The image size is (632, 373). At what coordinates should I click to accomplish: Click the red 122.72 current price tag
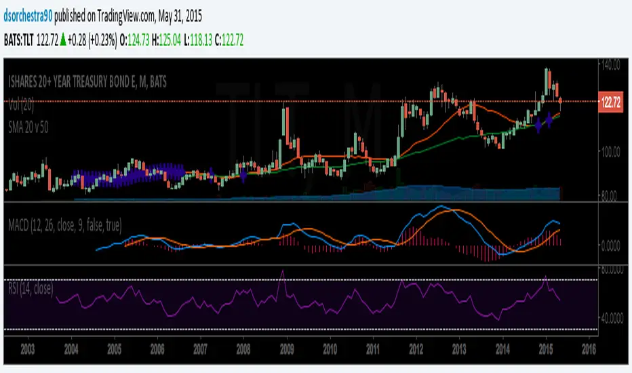[x=611, y=102]
